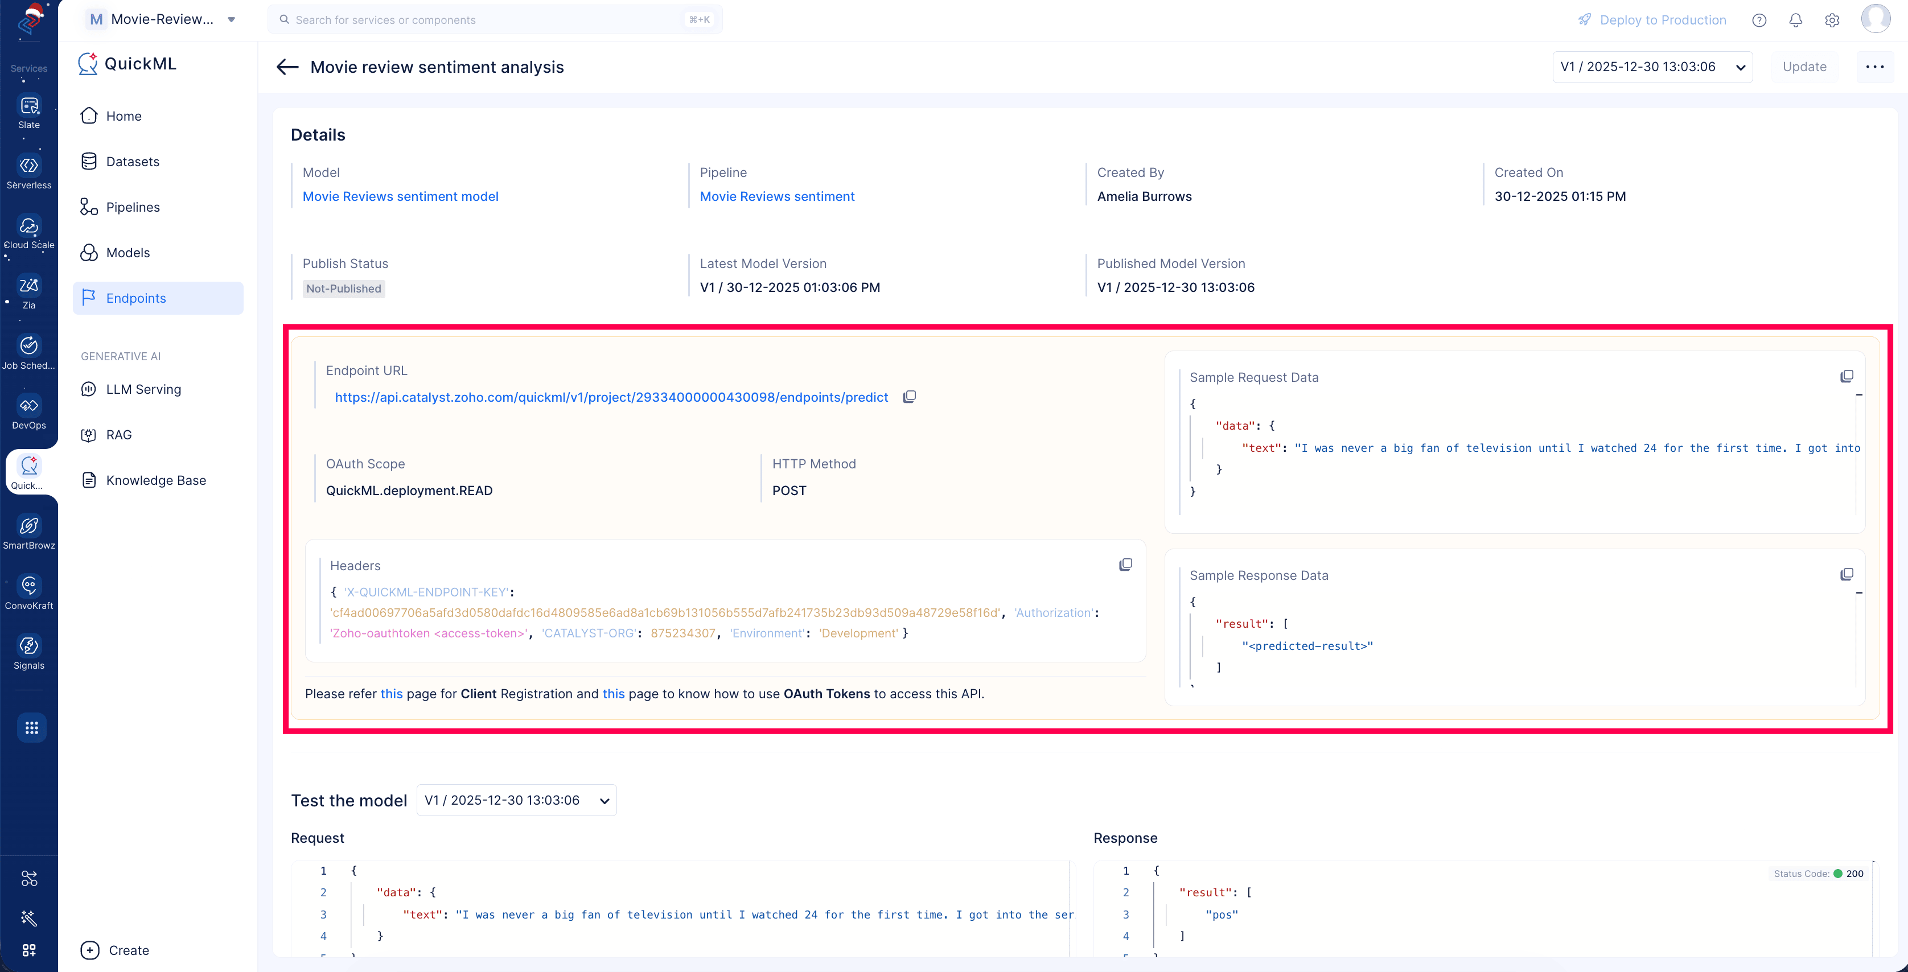Open the Signals service

click(29, 653)
